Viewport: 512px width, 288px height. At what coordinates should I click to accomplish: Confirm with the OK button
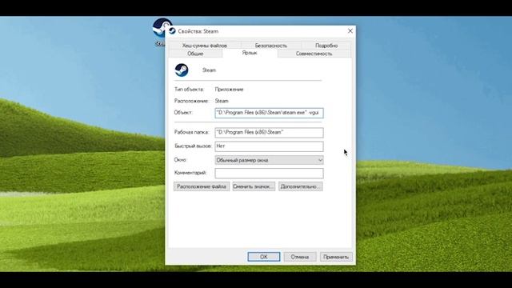264,257
